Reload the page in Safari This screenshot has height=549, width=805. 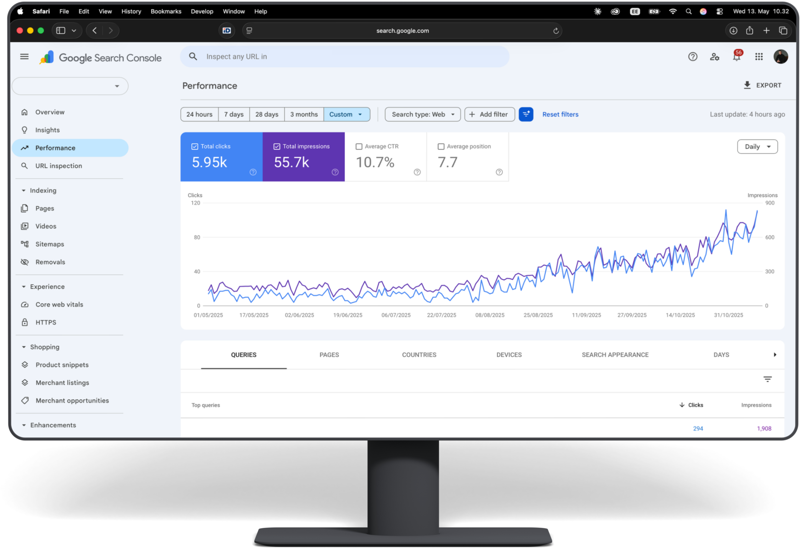(x=556, y=31)
